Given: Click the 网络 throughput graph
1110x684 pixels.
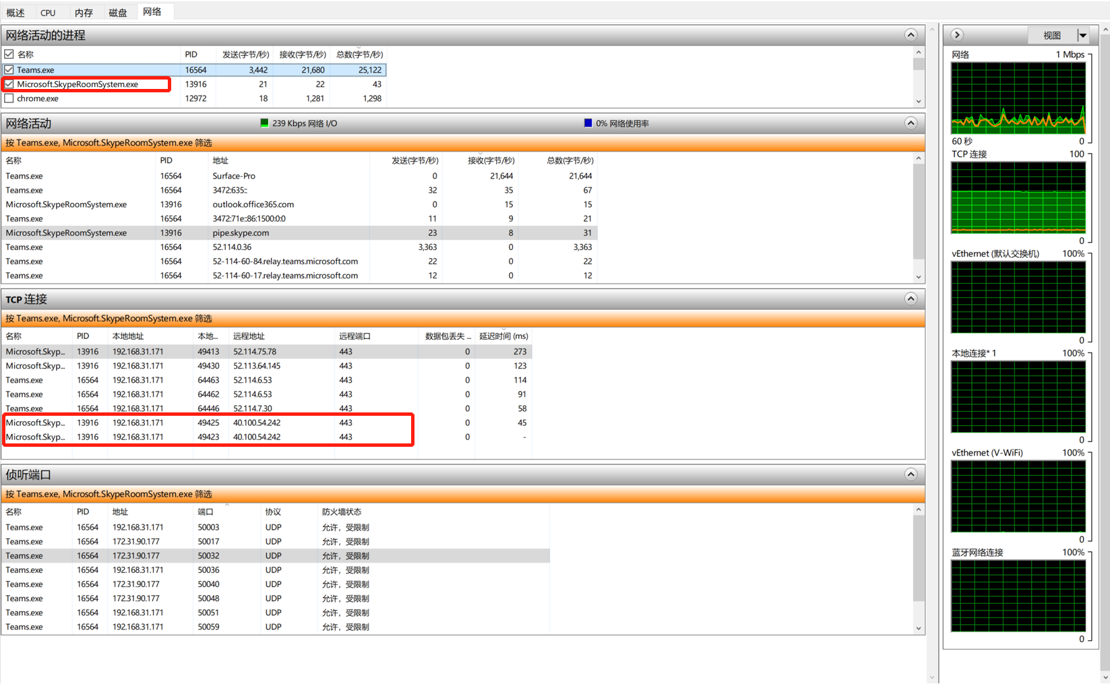Looking at the screenshot, I should click(x=1018, y=98).
